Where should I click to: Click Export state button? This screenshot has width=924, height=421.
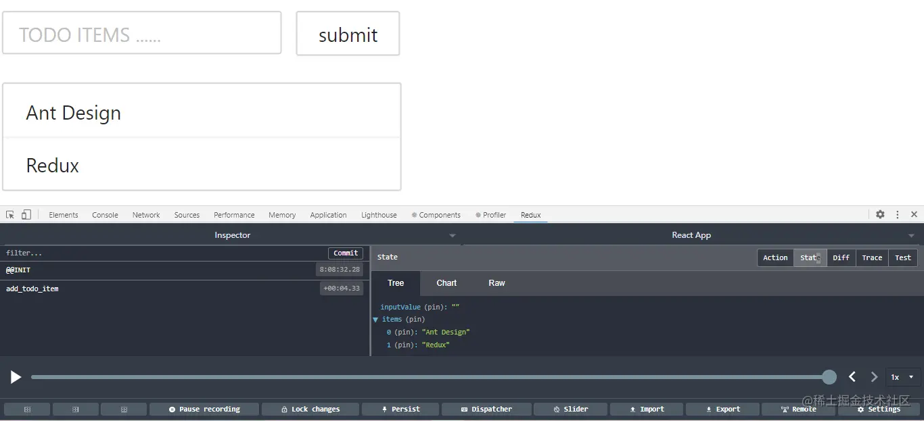coord(722,409)
